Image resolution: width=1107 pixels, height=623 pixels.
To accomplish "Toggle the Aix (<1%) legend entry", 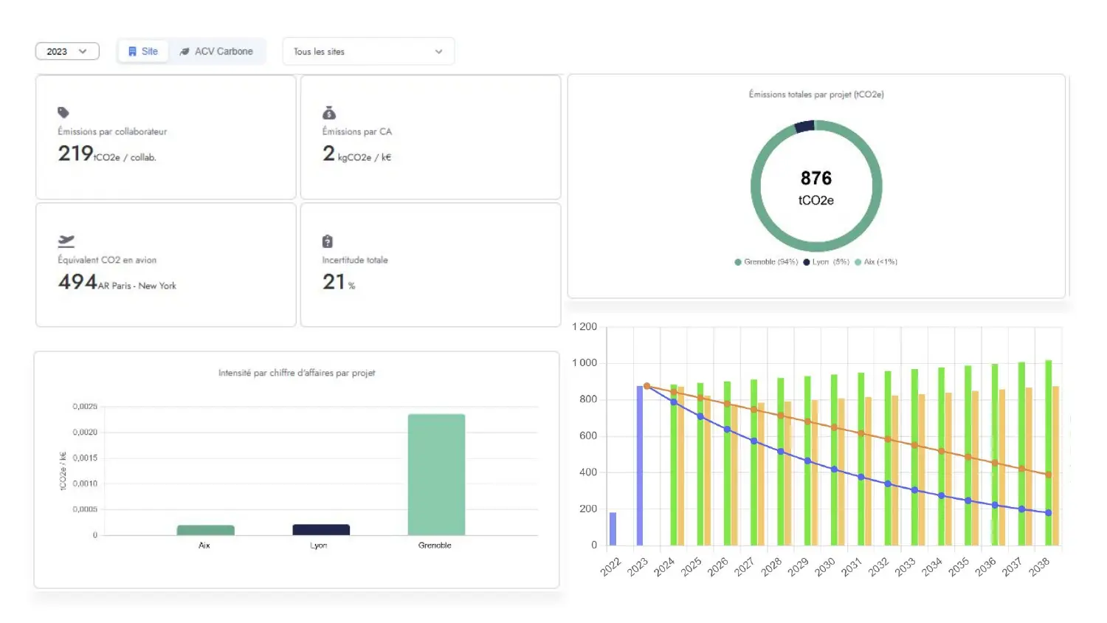I will click(876, 262).
